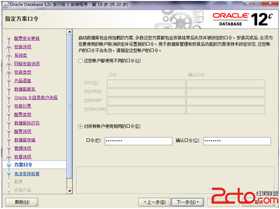Select the current 方案口令 step
The height and width of the screenshot is (209, 280).
click(x=23, y=165)
